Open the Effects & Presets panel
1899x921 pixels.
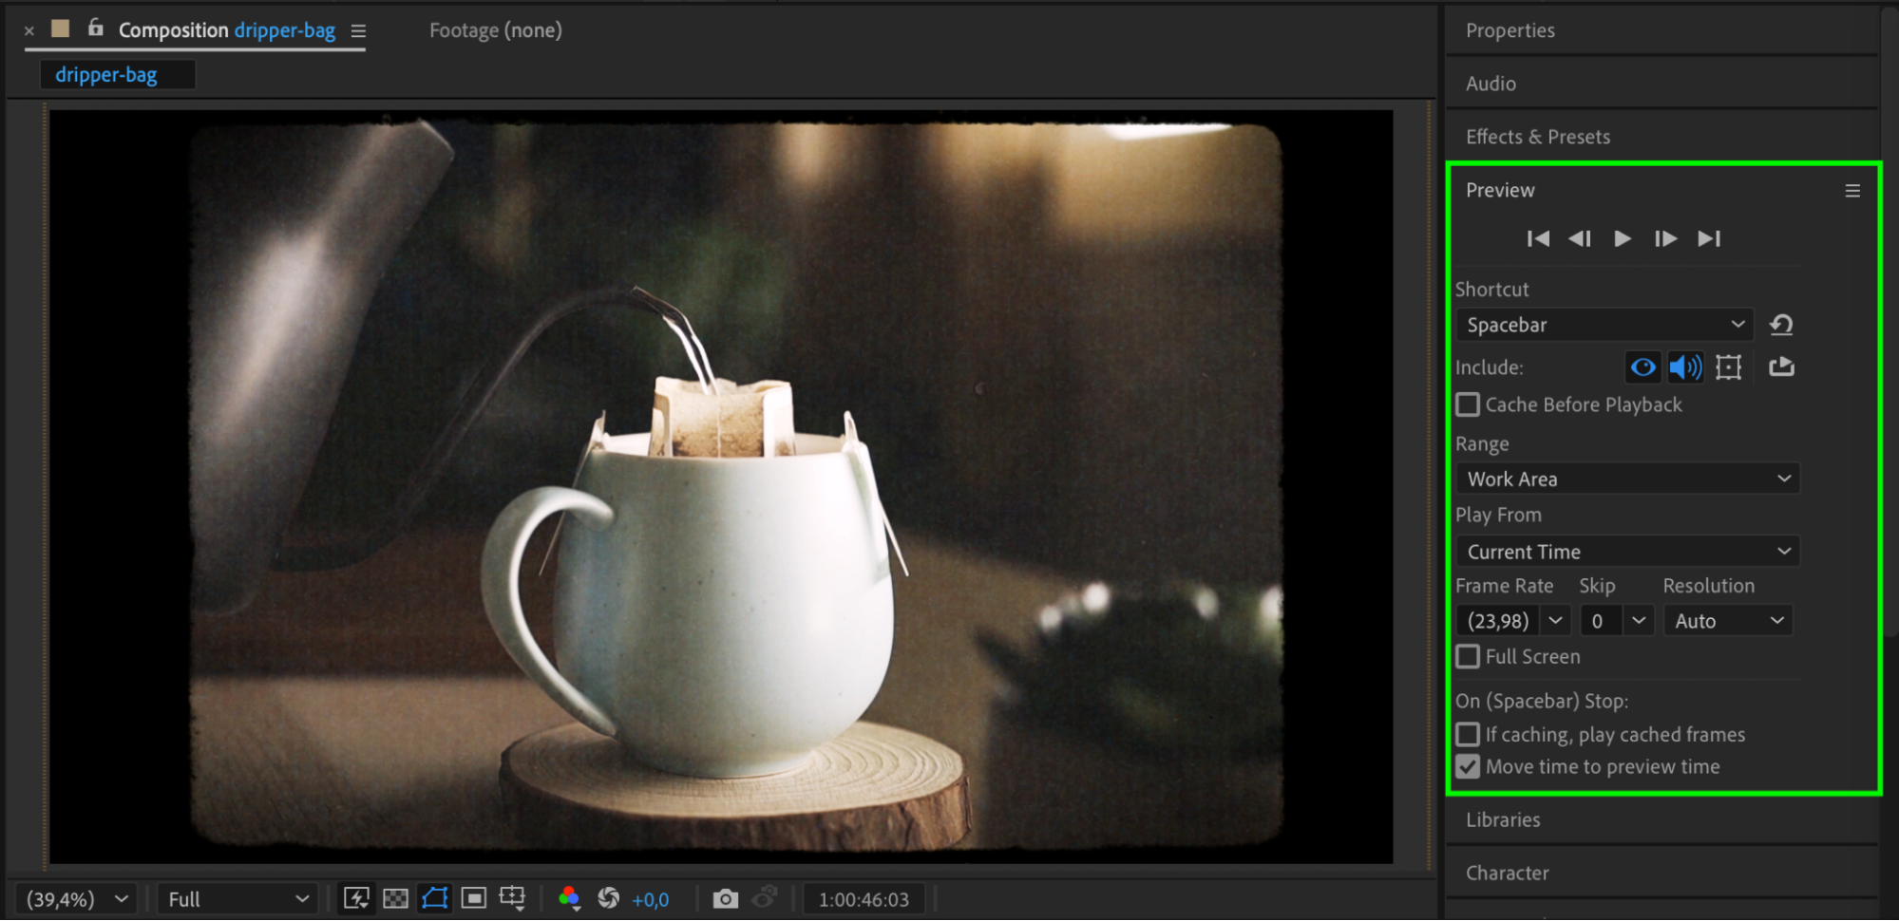(x=1538, y=137)
